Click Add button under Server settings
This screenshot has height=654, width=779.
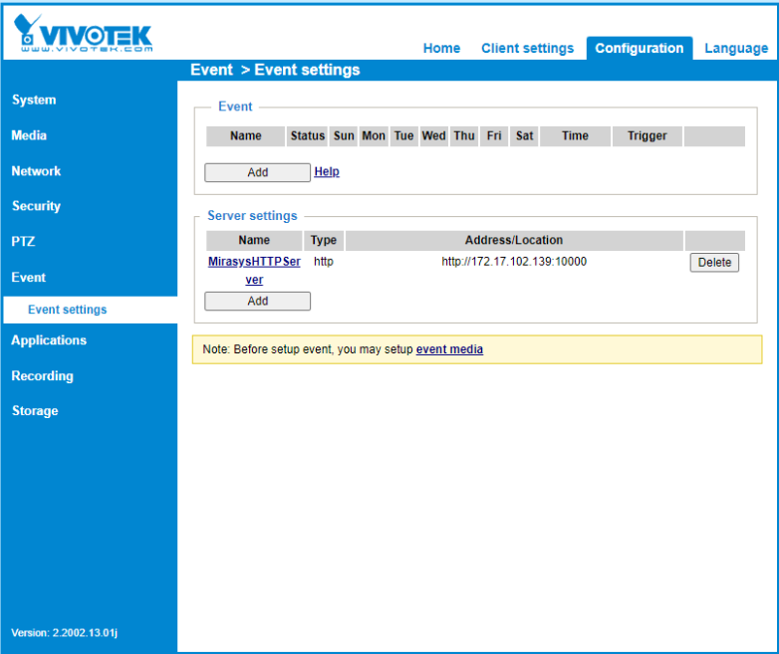click(x=257, y=301)
